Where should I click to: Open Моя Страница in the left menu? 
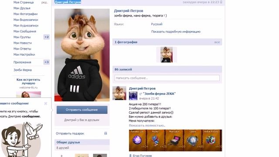pyautogui.click(x=24, y=2)
